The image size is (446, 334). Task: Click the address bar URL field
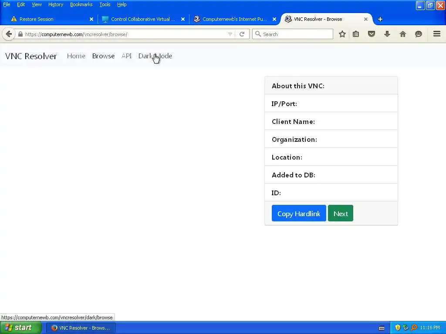pos(125,34)
